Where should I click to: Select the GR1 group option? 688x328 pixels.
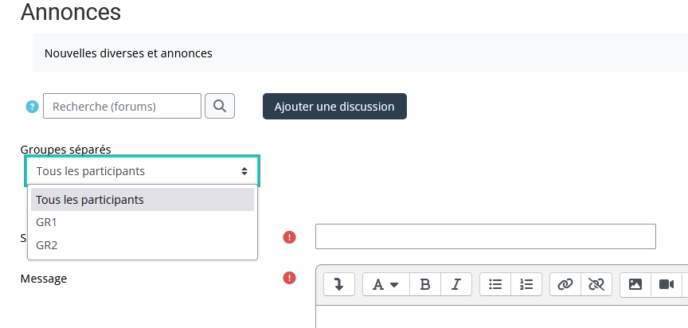click(x=143, y=222)
